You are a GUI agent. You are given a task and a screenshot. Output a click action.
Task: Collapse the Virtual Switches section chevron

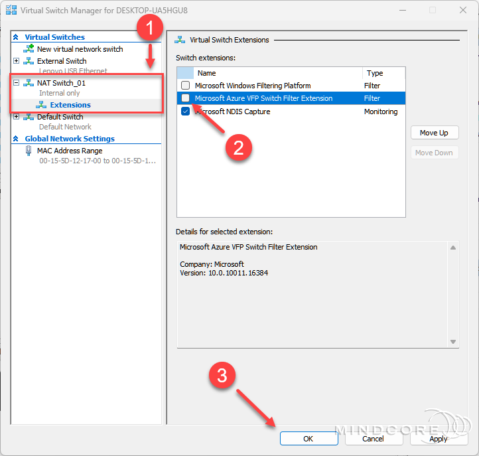tap(16, 37)
